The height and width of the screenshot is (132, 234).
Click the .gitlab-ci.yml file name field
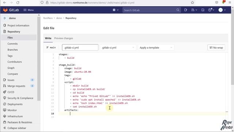80,47
